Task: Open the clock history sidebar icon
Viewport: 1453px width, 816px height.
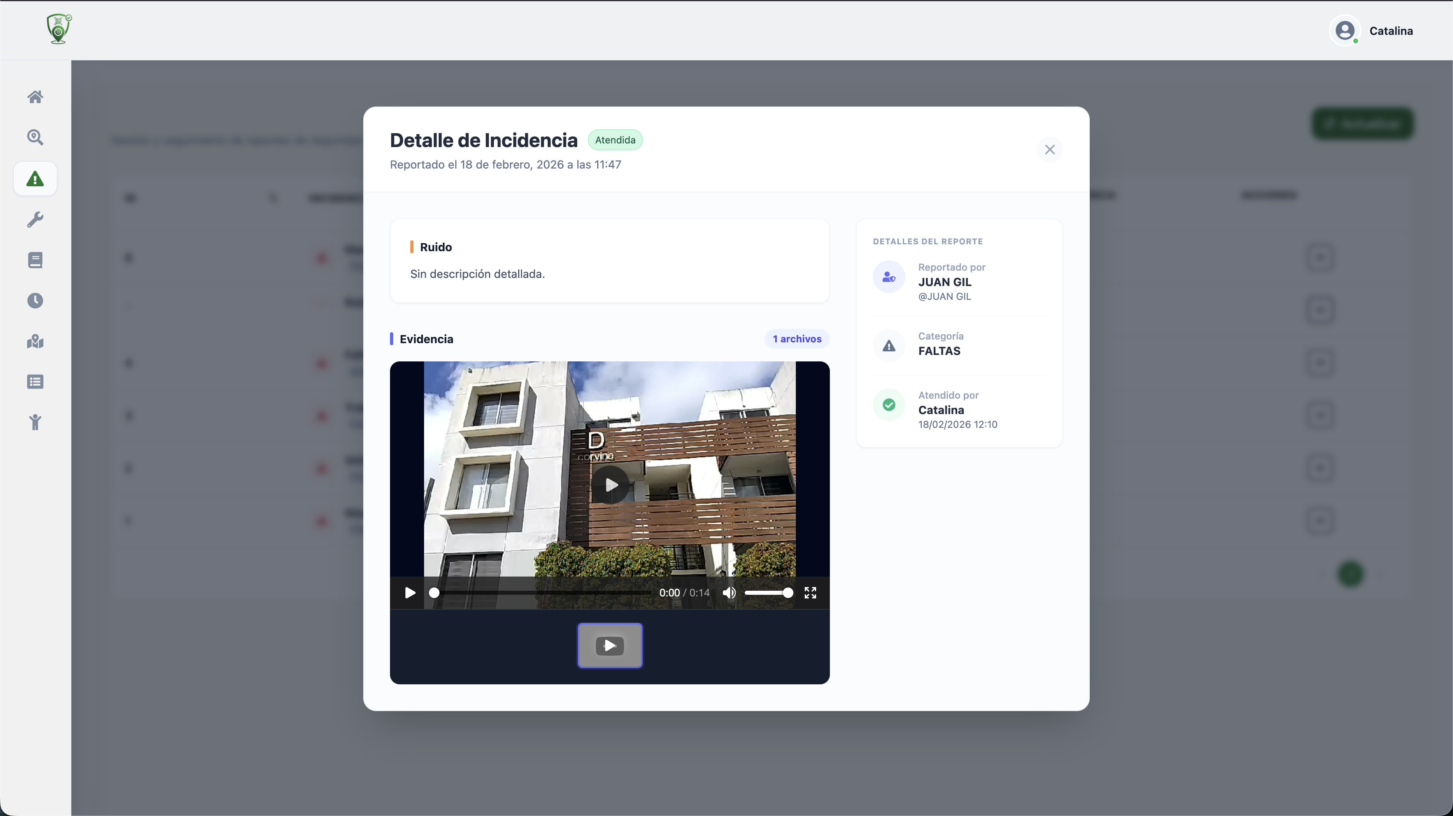Action: pyautogui.click(x=35, y=300)
